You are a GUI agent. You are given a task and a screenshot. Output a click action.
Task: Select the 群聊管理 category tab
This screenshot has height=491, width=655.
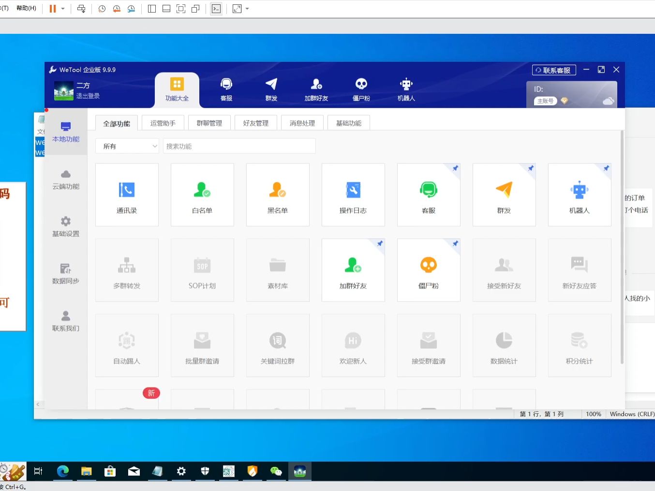click(x=209, y=123)
